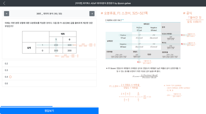Go back using the top-left chevron

pyautogui.click(x=4, y=3)
